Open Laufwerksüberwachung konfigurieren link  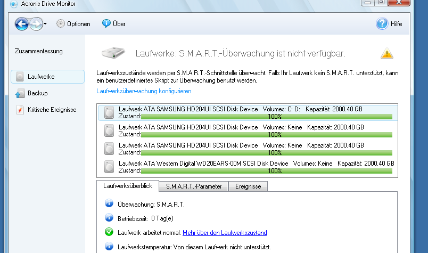tap(144, 91)
